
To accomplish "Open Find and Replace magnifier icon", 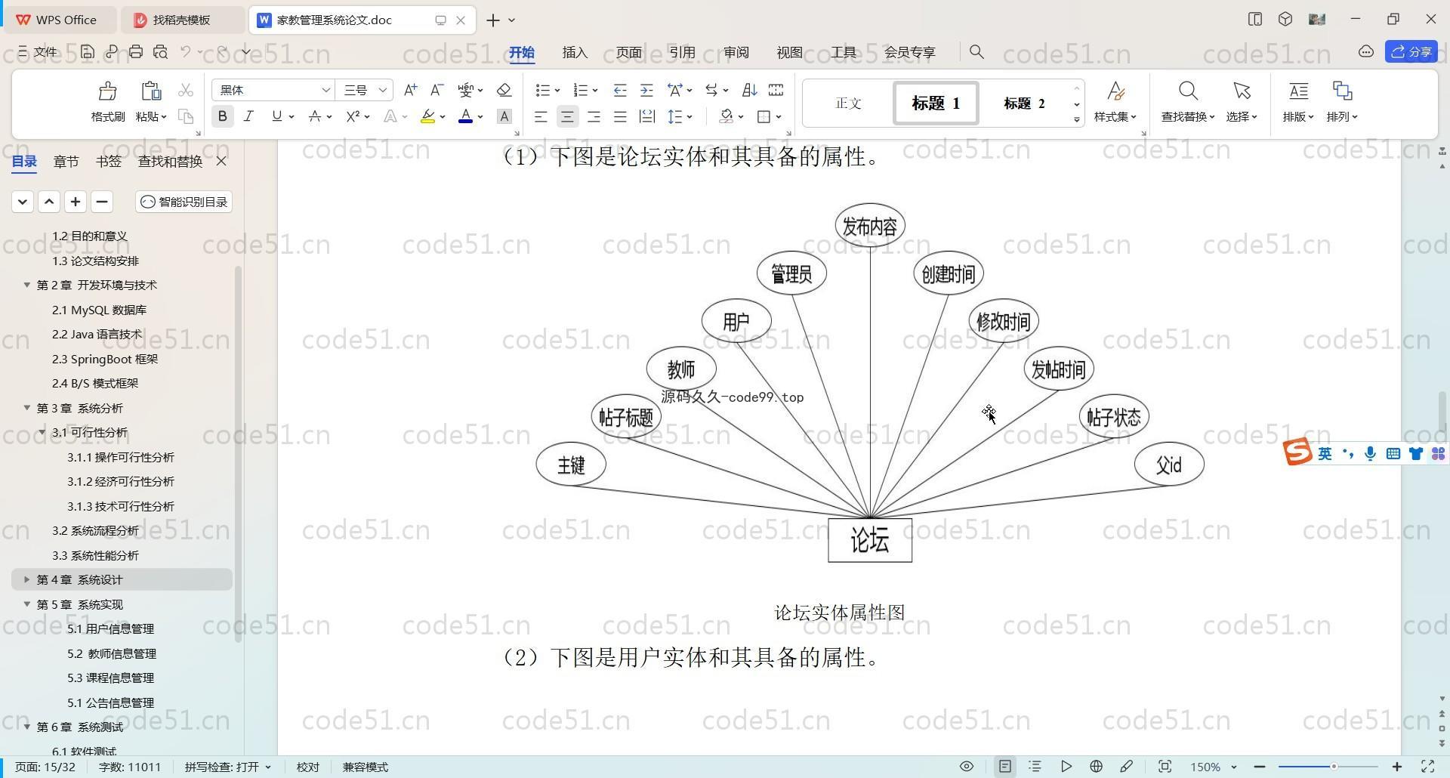I will point(1187,91).
